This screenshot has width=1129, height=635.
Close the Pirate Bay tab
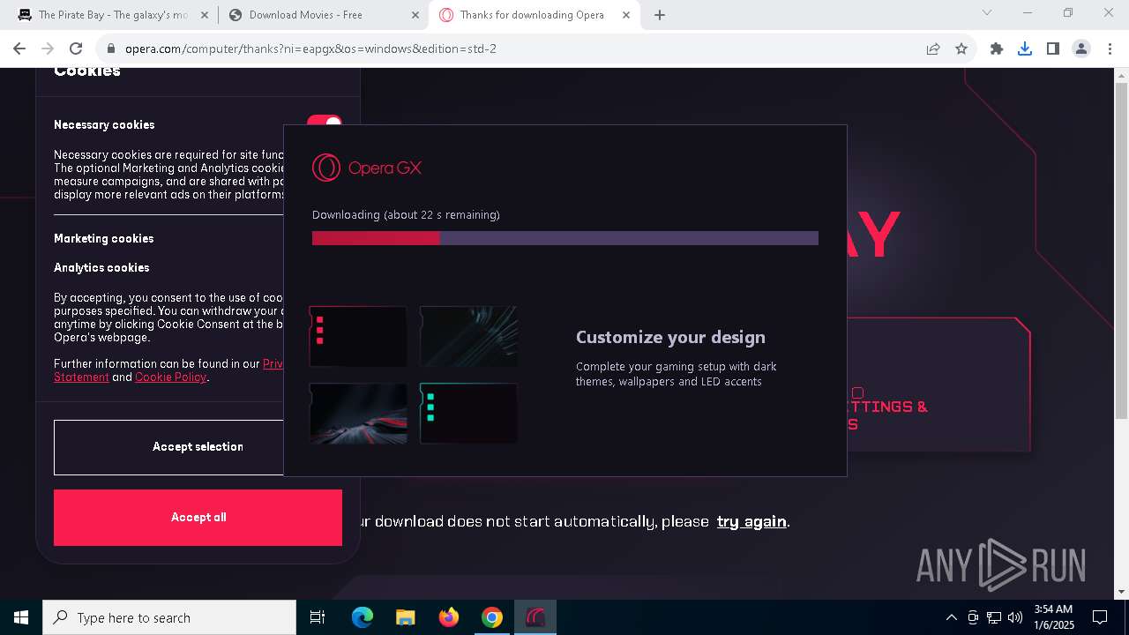click(x=205, y=15)
